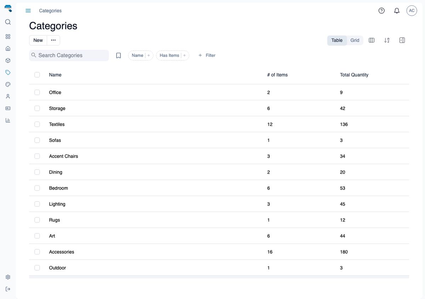The image size is (425, 299).
Task: Open the Accessories category
Action: (62, 252)
